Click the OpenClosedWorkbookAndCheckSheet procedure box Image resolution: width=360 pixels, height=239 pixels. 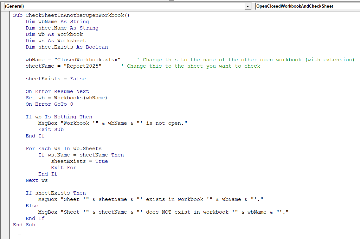(307, 6)
